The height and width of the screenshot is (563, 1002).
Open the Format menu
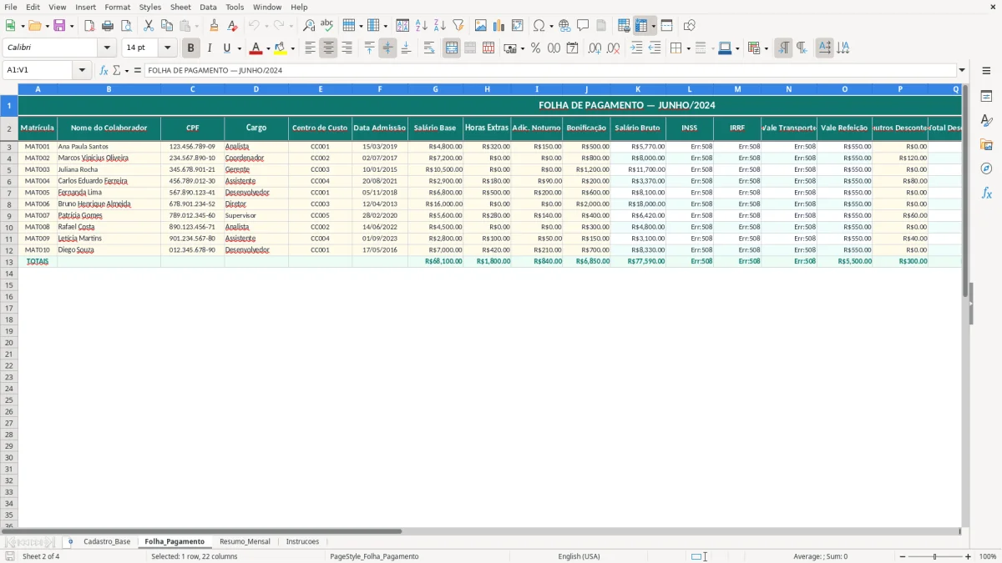(117, 7)
